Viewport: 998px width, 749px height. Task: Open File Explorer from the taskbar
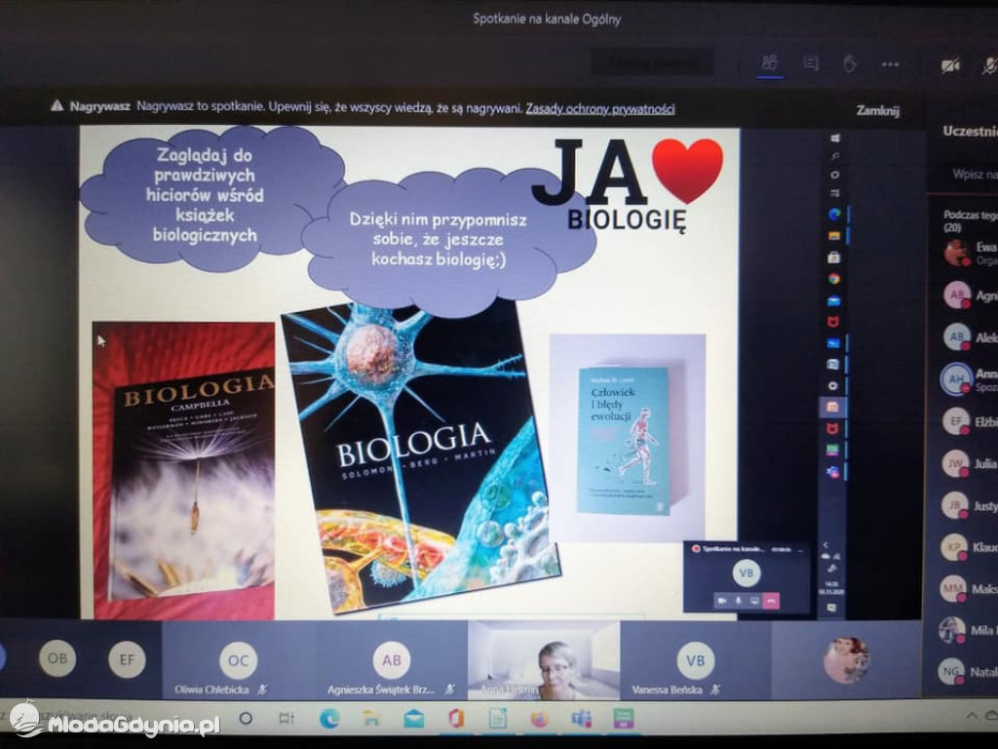tap(372, 718)
